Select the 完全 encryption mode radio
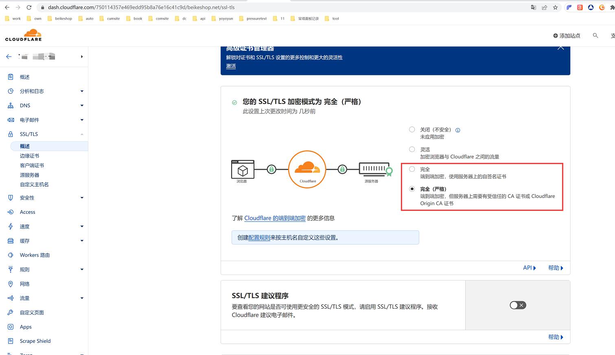Screen dimensions: 615x355 (412, 169)
